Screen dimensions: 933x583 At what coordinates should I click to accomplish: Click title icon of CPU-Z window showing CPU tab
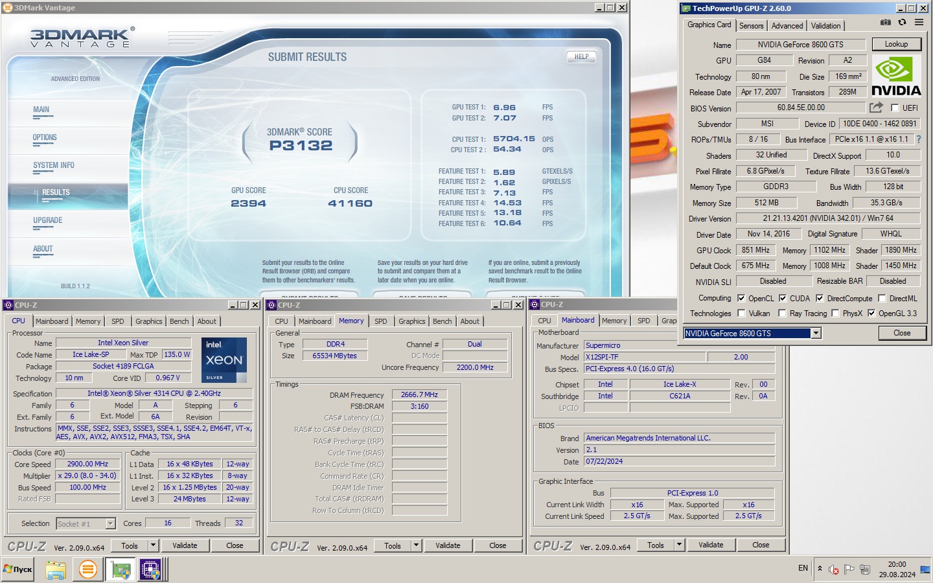pos(9,304)
